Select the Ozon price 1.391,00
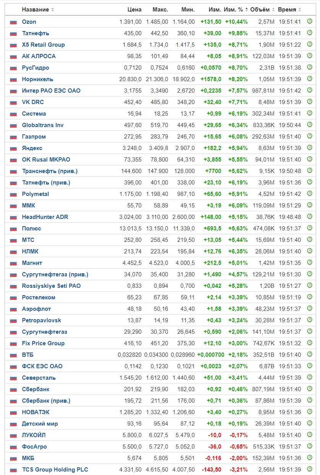Image resolution: width=320 pixels, height=475 pixels. 130,22
